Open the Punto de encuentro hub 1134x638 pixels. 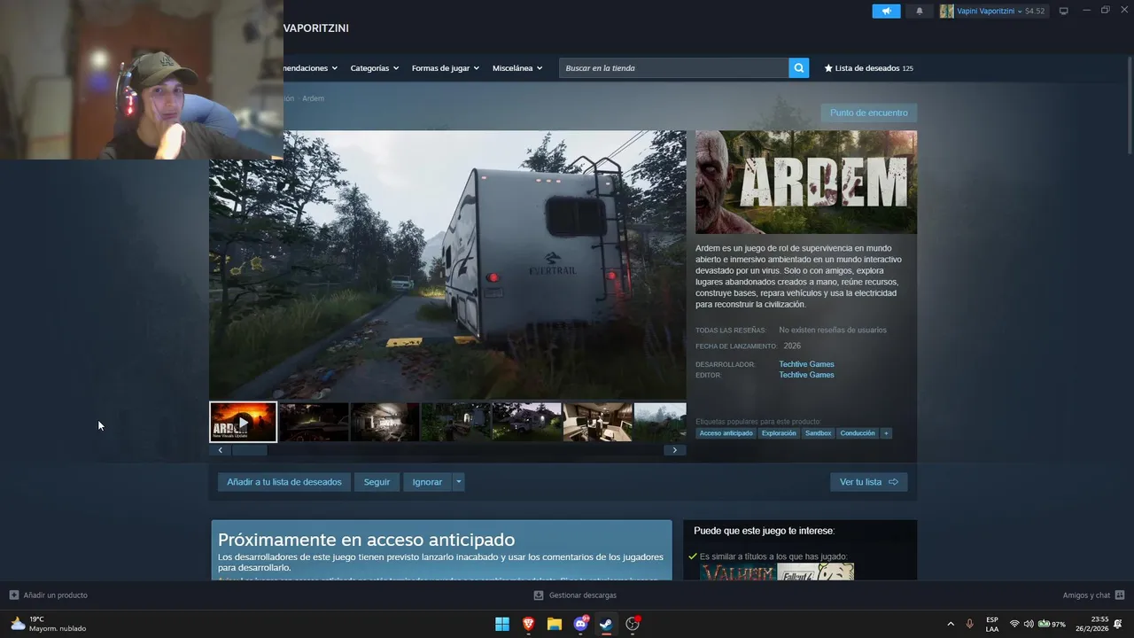868,113
